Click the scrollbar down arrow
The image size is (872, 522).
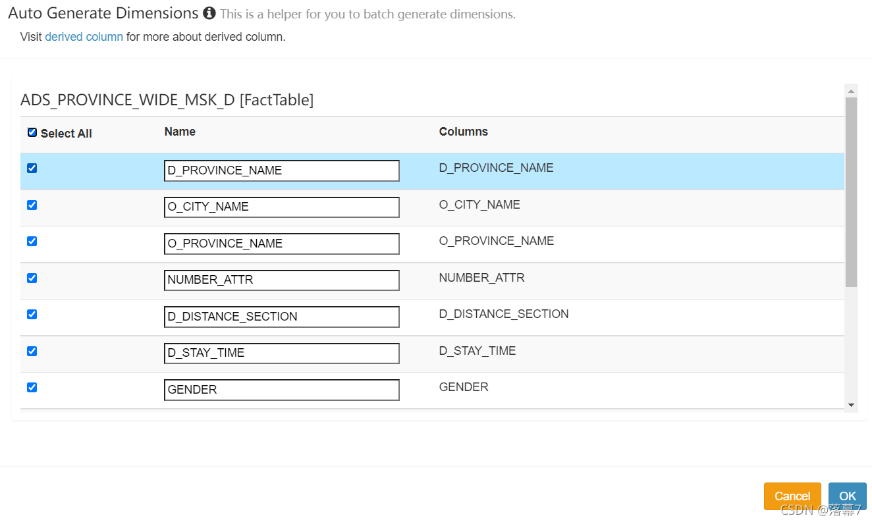tap(851, 405)
